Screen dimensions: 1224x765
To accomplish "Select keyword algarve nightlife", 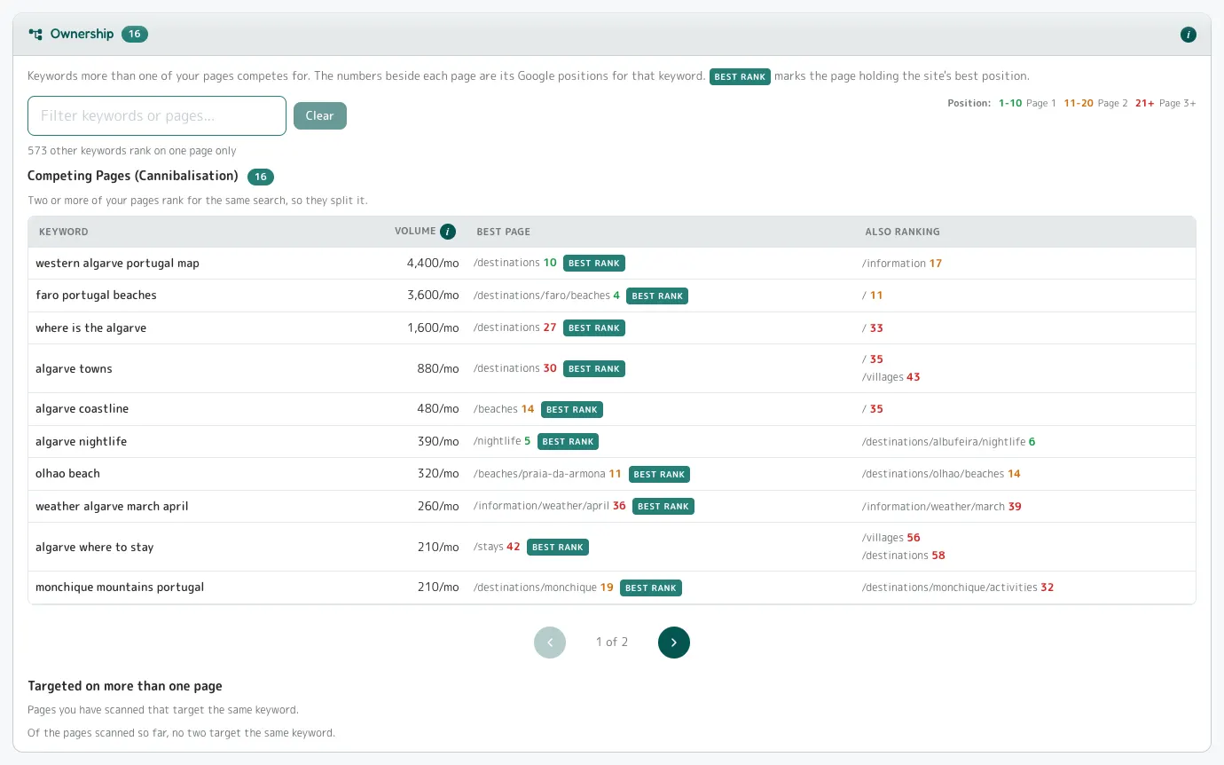I will point(81,442).
